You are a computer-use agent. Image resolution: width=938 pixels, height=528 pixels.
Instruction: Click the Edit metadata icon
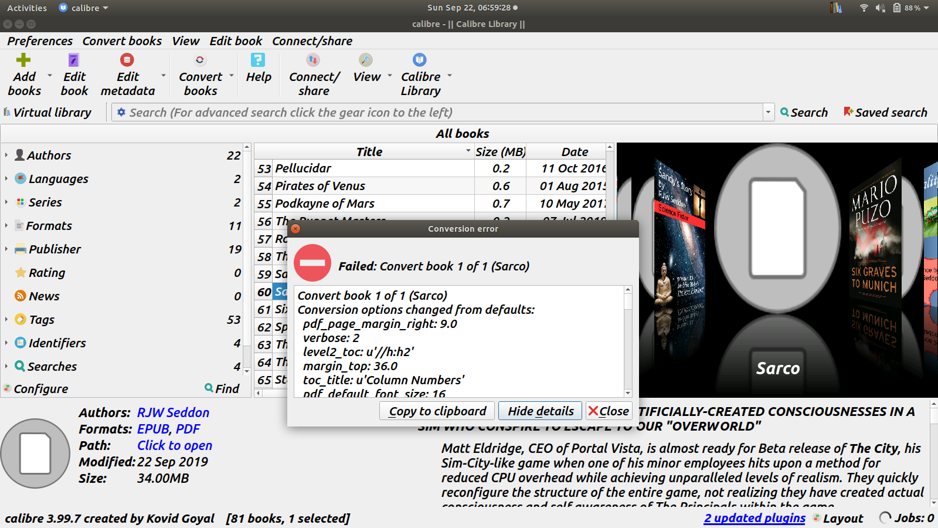tap(127, 60)
